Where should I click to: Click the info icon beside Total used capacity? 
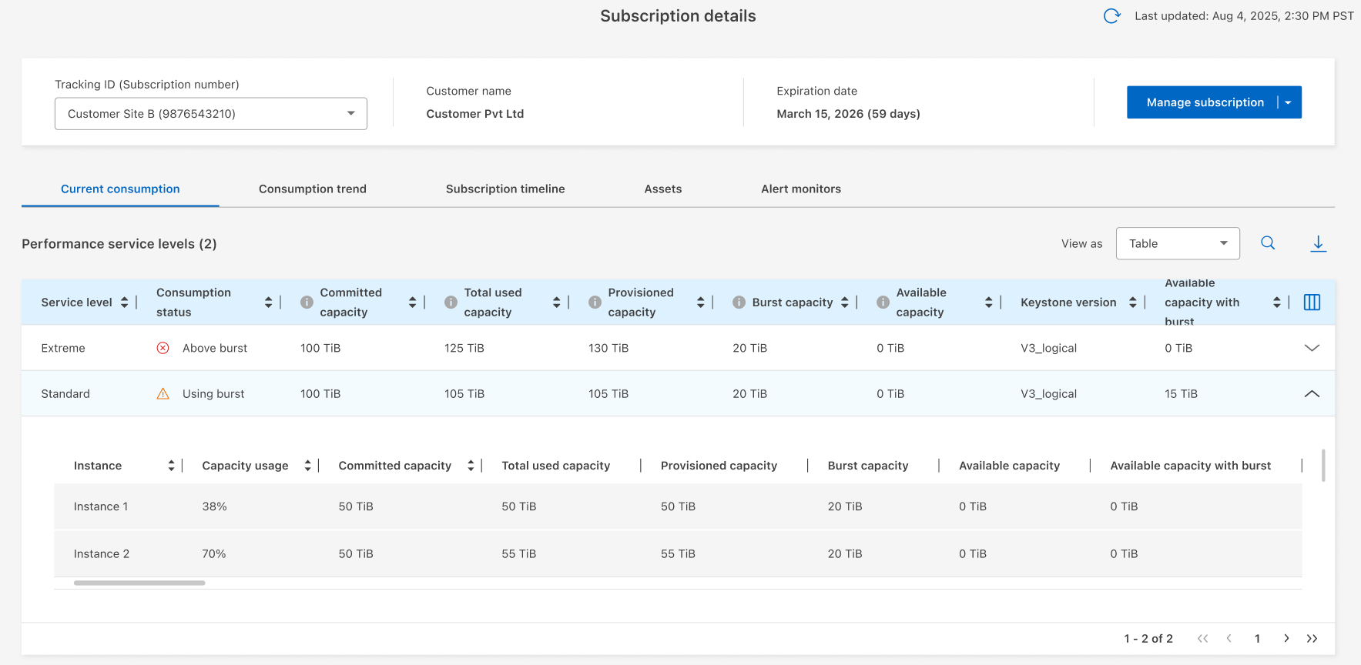[451, 302]
